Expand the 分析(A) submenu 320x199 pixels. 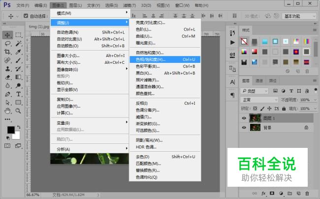(x=90, y=149)
